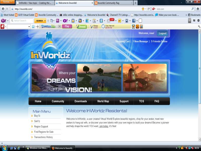Click the Home navigation item

(x=38, y=101)
